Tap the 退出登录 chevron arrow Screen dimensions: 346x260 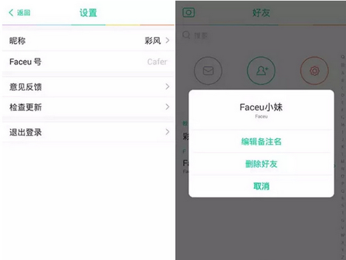[168, 132]
